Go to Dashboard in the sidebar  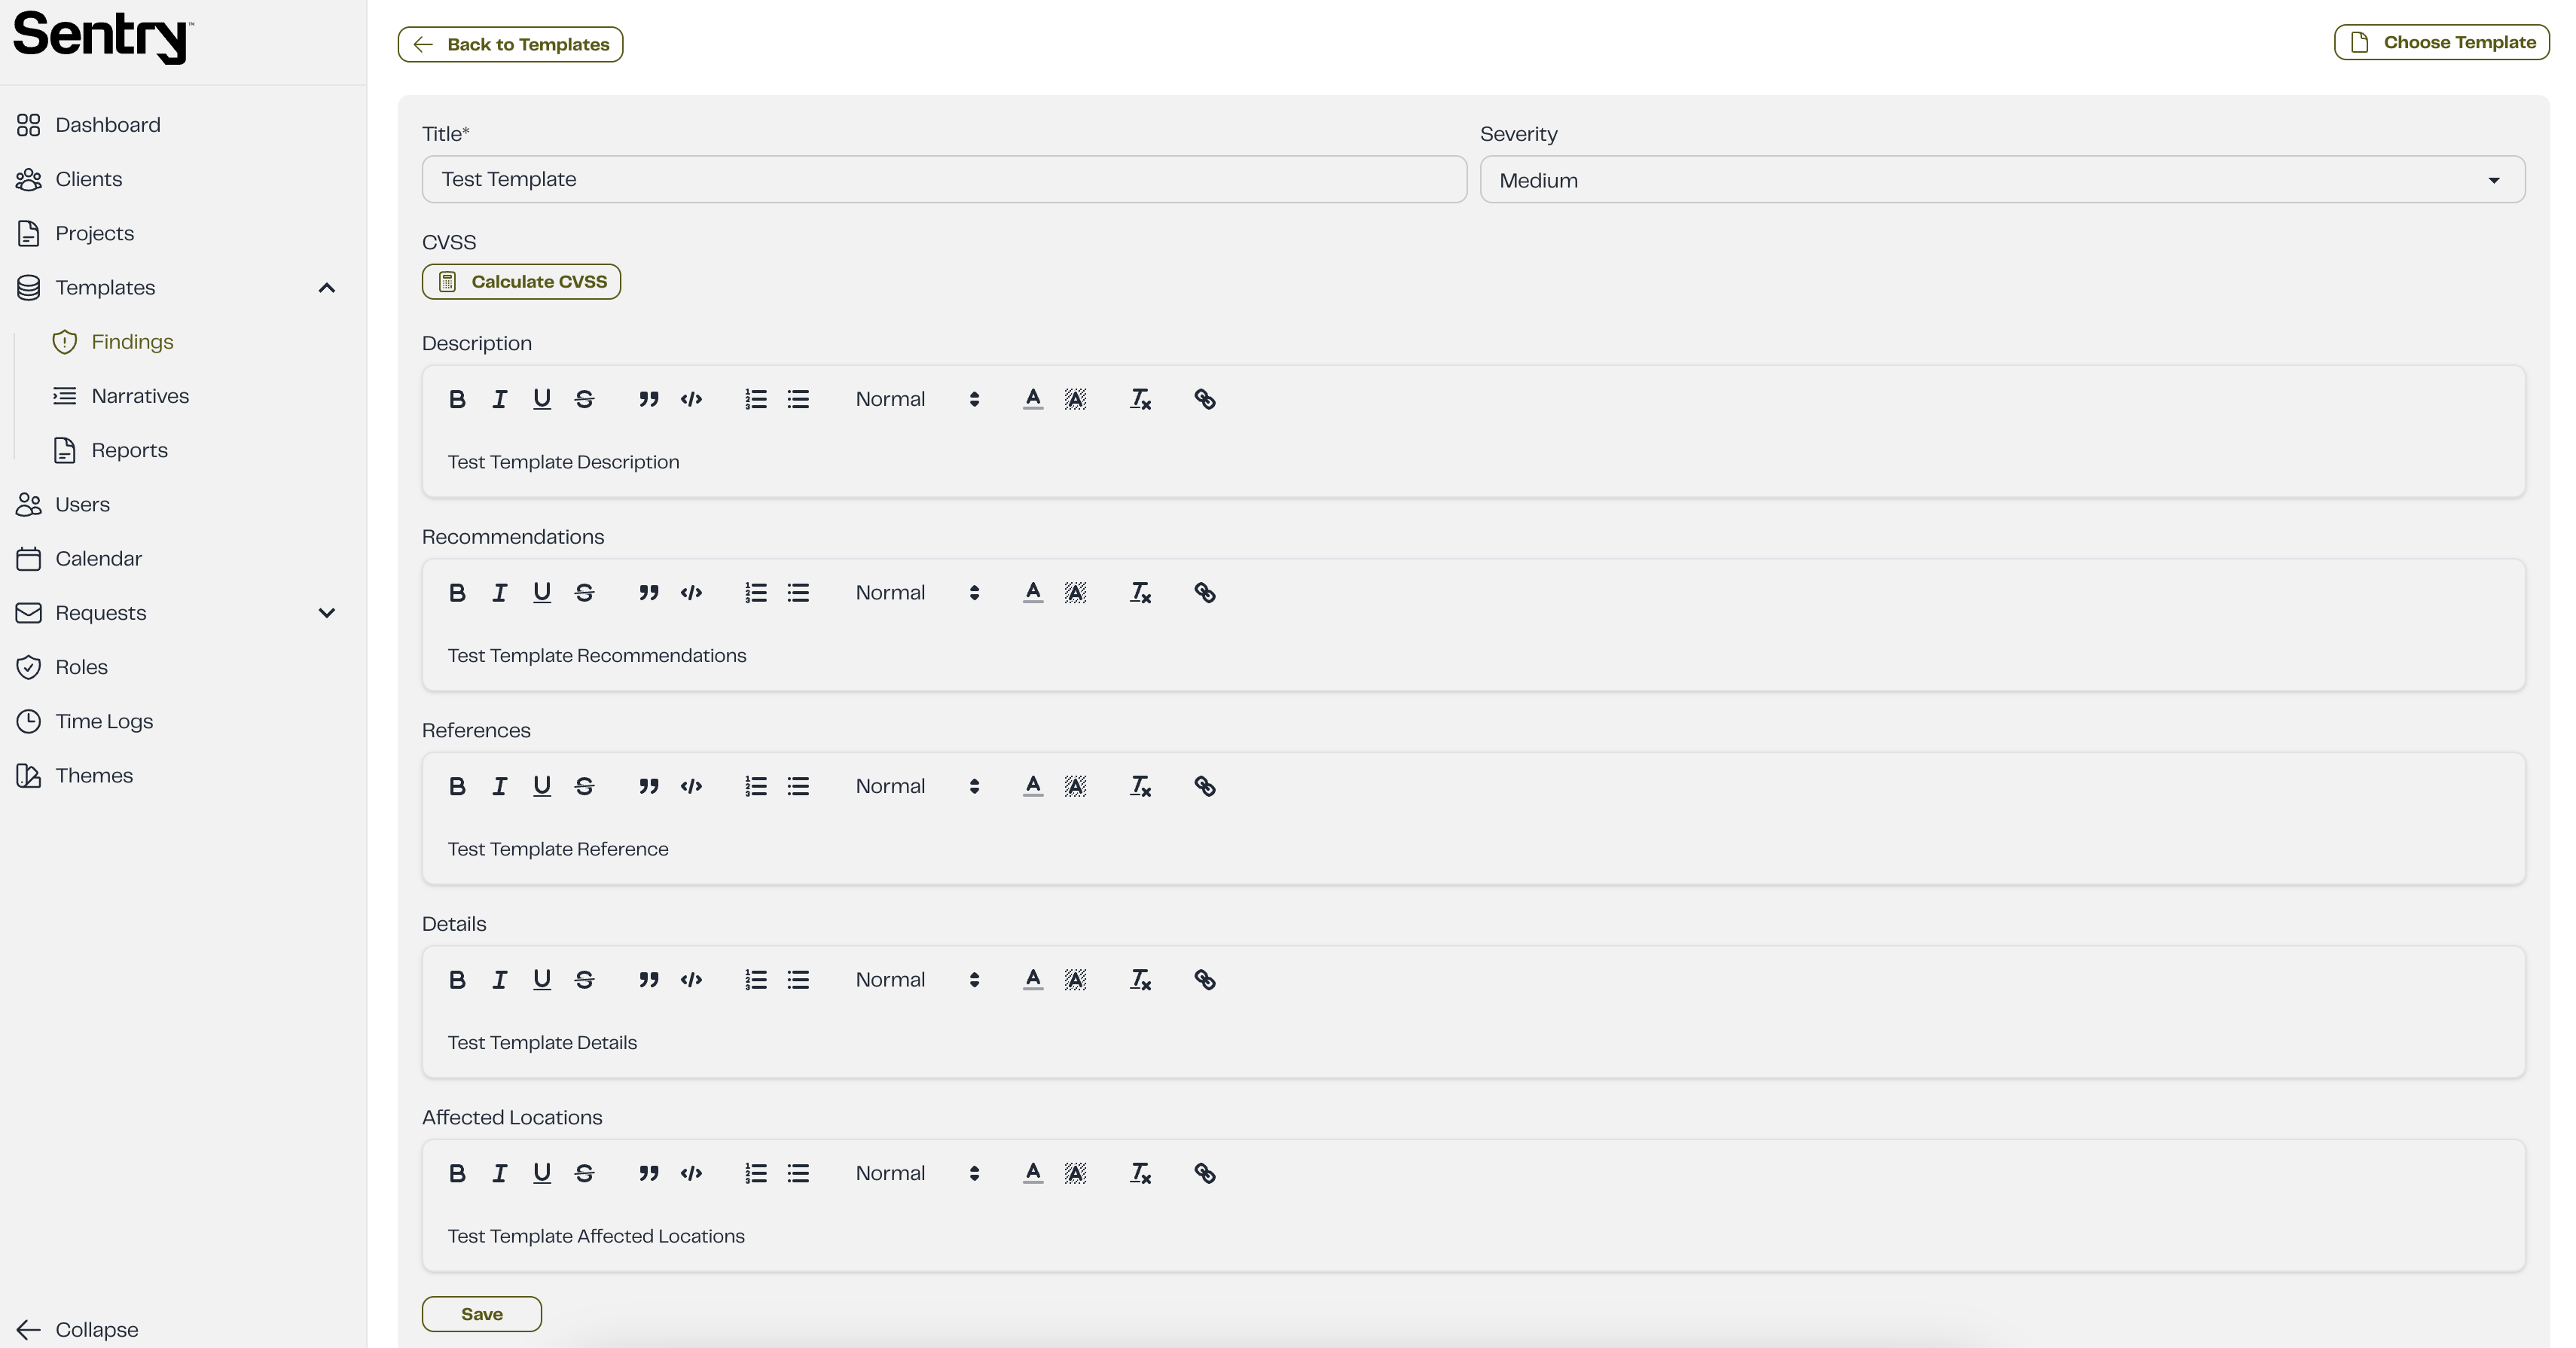coord(107,125)
